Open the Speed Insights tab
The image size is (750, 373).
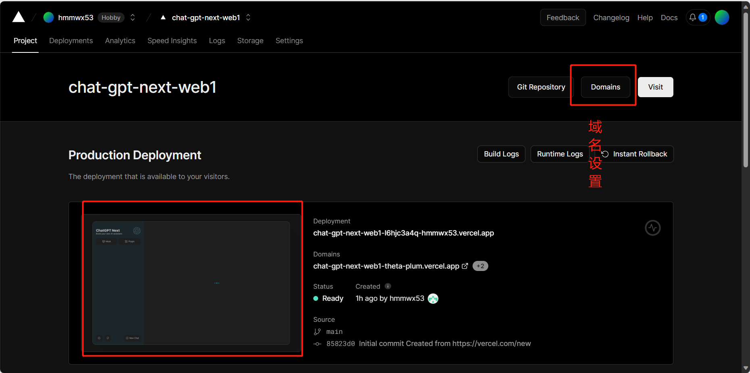click(172, 41)
